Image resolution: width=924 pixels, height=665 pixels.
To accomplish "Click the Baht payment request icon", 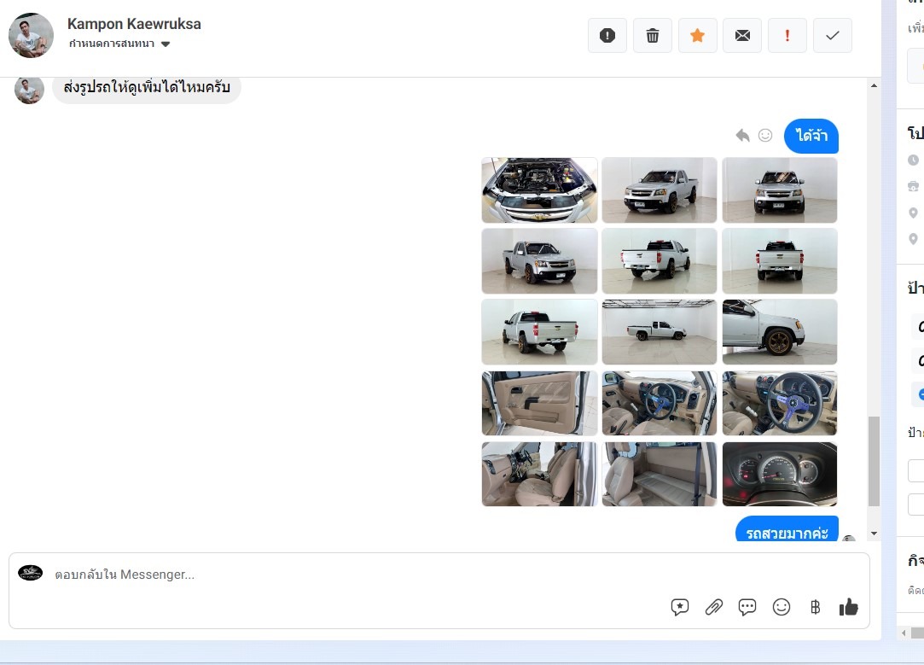I will coord(815,607).
